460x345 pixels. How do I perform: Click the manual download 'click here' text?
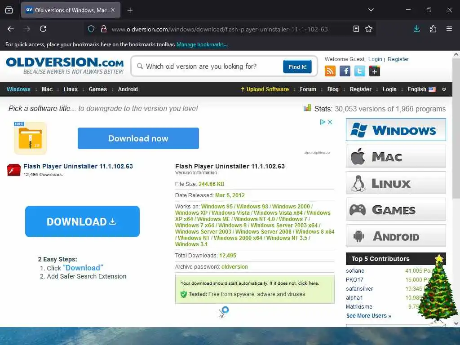click(308, 283)
